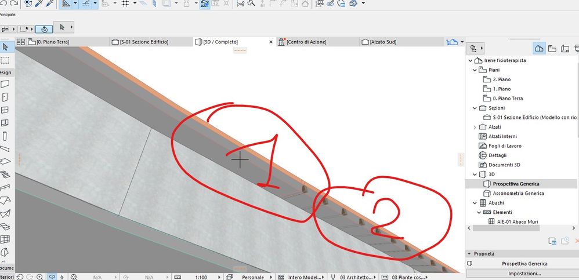This screenshot has width=579, height=280.
Task: Click the 3D navigation look-to icon
Action: (x=73, y=277)
